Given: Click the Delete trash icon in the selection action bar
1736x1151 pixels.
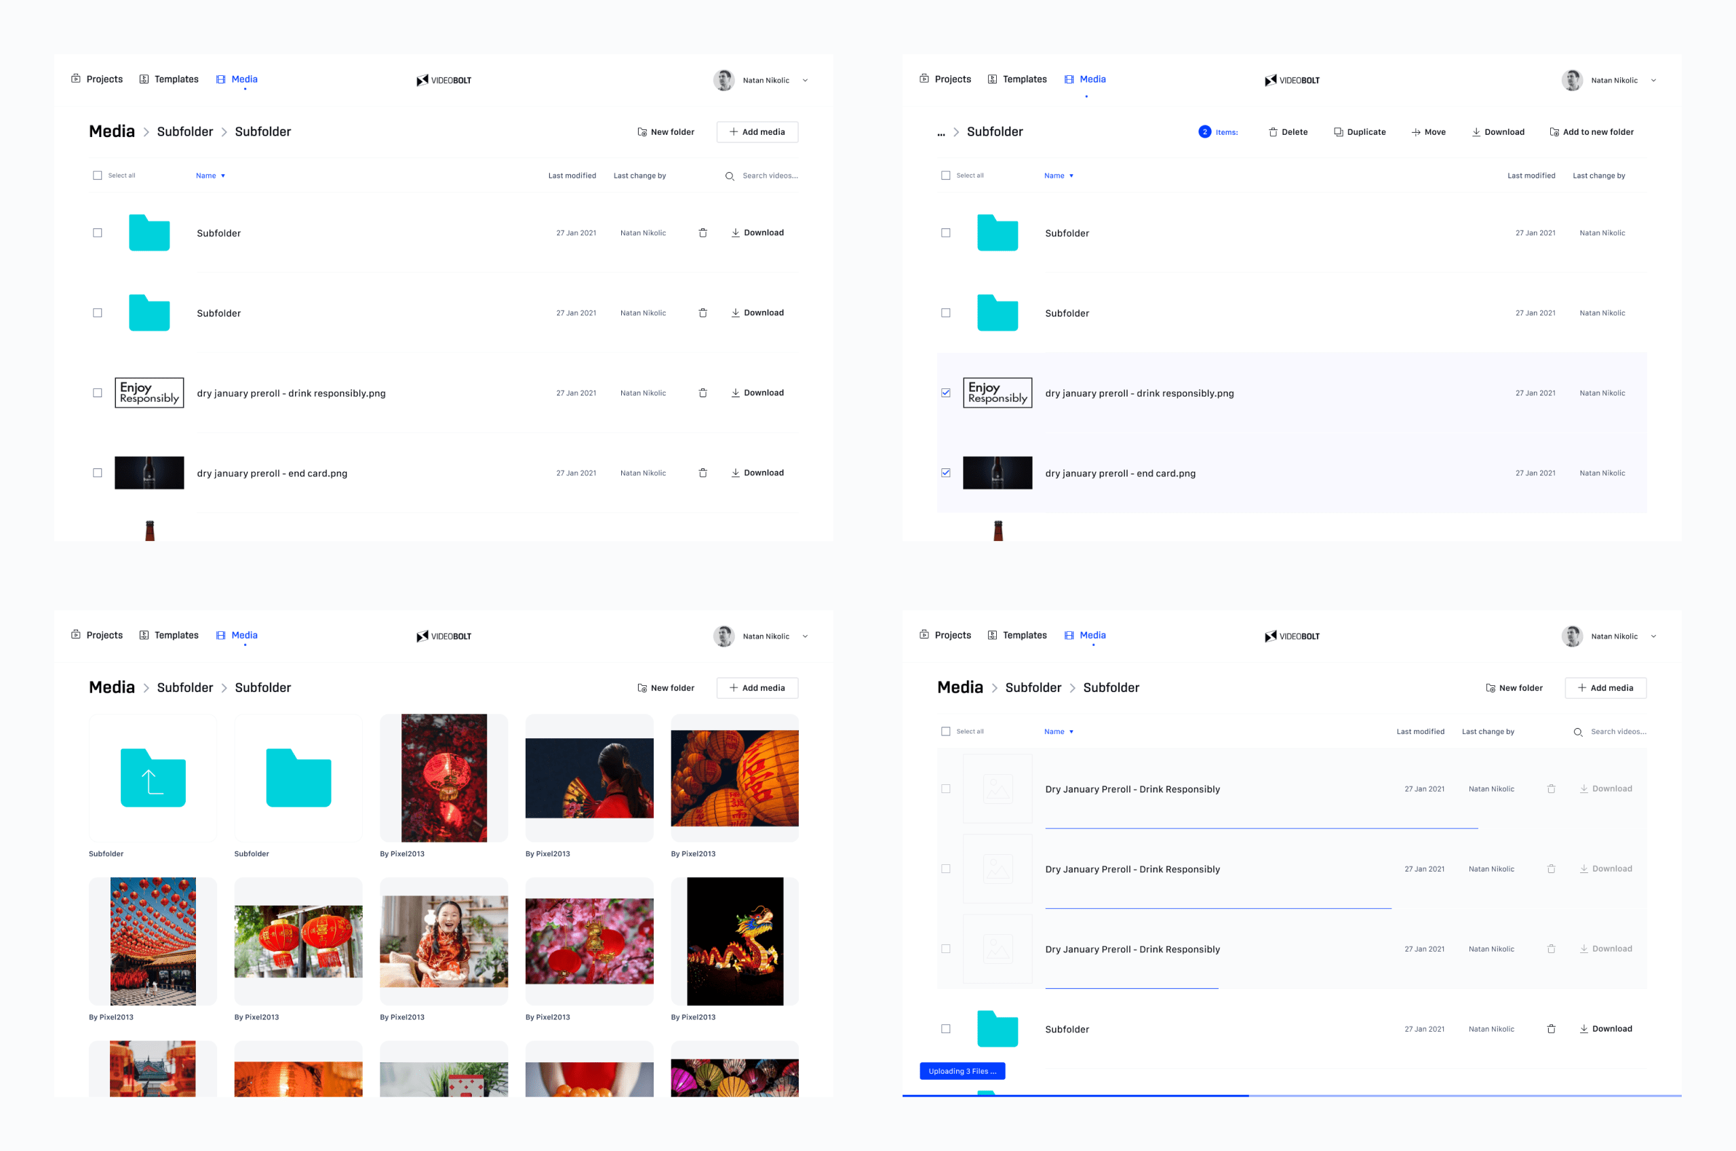Looking at the screenshot, I should [1273, 132].
